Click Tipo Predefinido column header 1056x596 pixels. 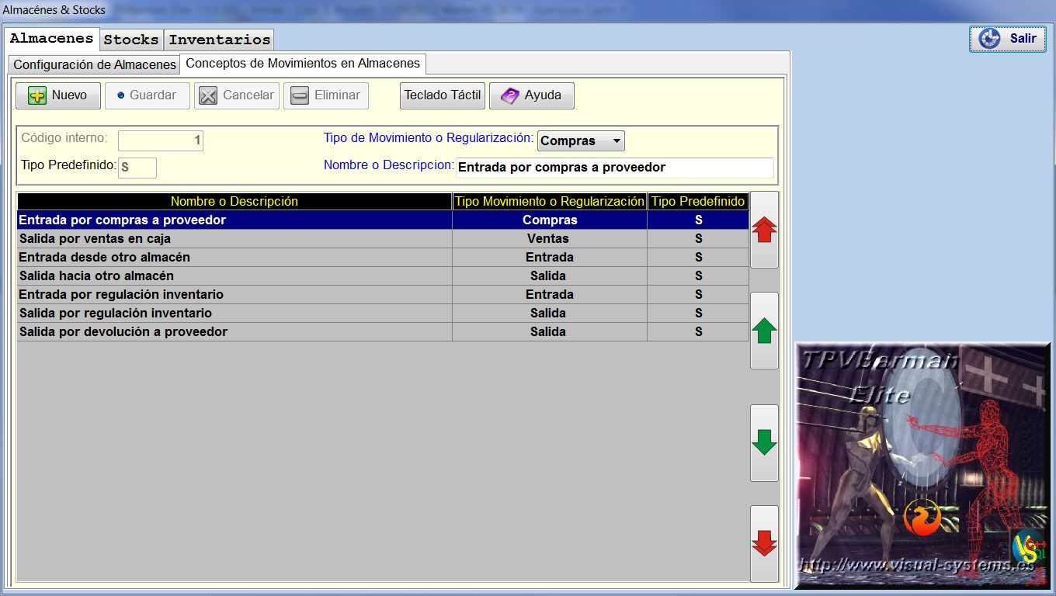click(x=698, y=202)
